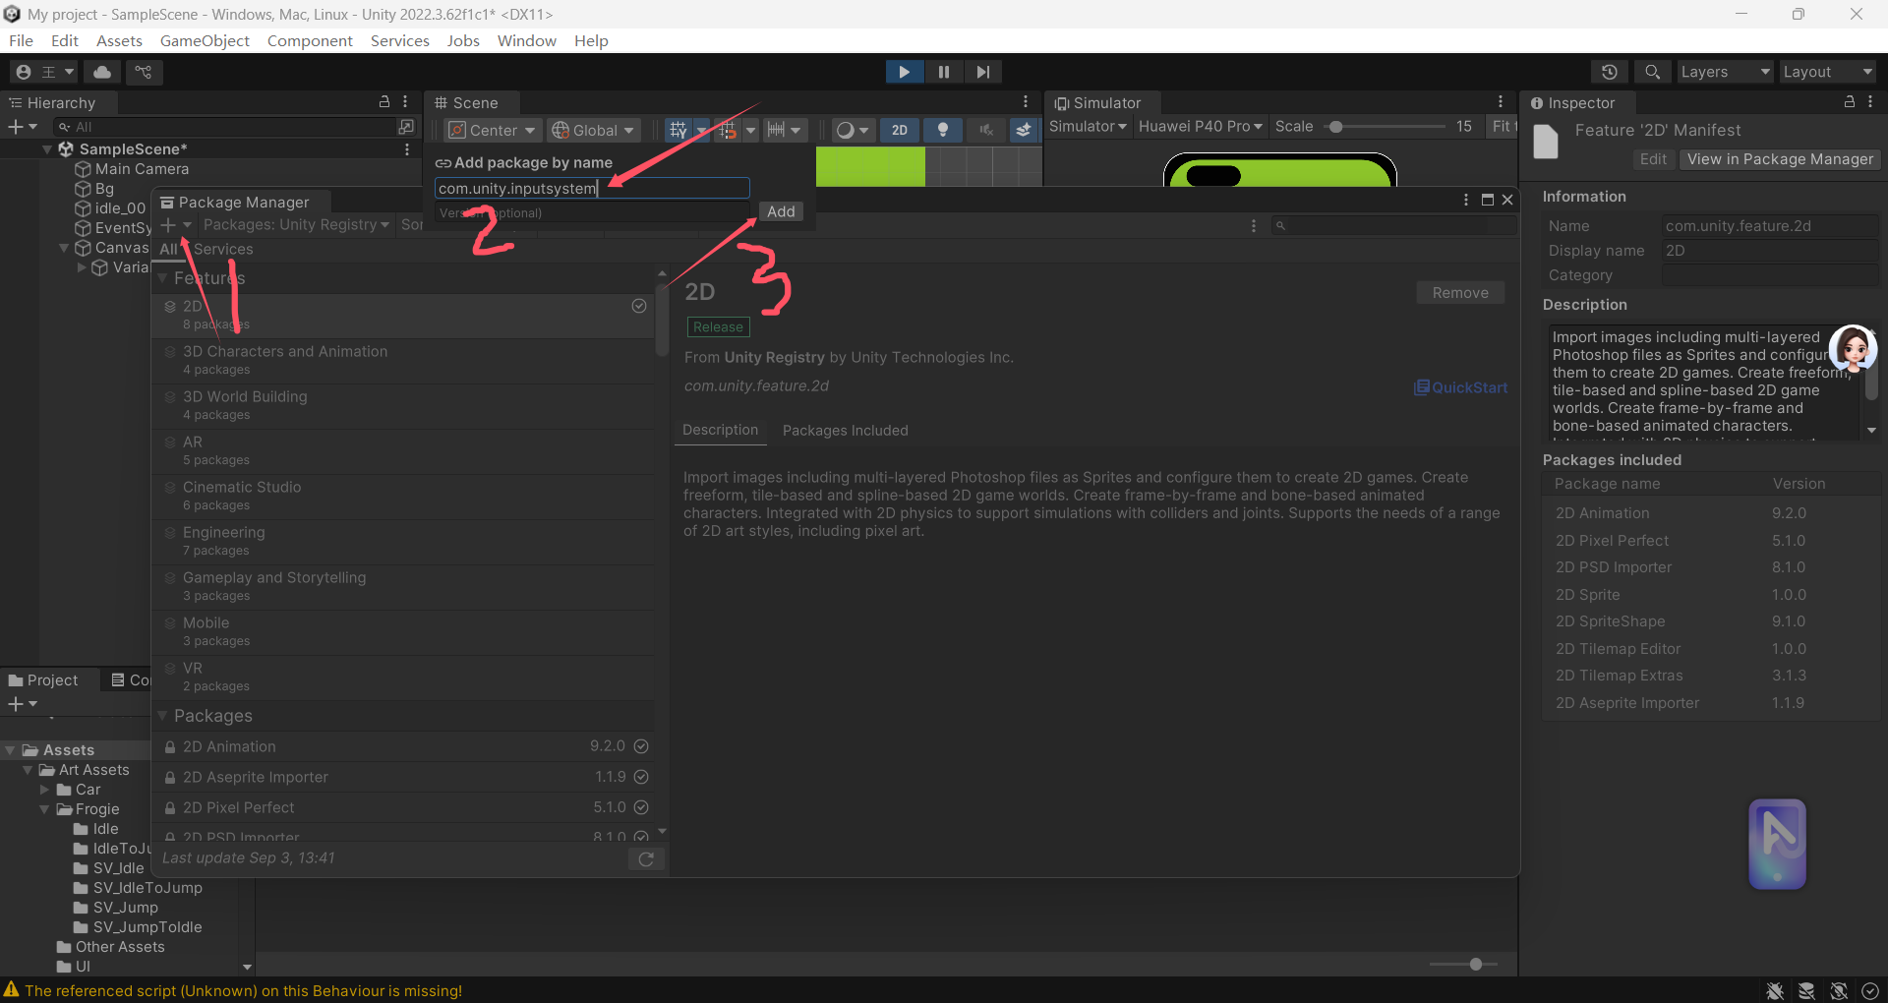Open the Huawei P40 Pro device dropdown
The image size is (1888, 1003).
point(1200,126)
